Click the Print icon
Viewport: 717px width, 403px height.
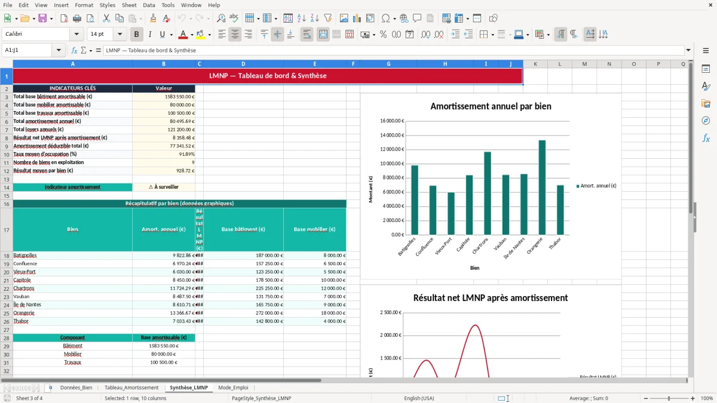[x=78, y=19]
